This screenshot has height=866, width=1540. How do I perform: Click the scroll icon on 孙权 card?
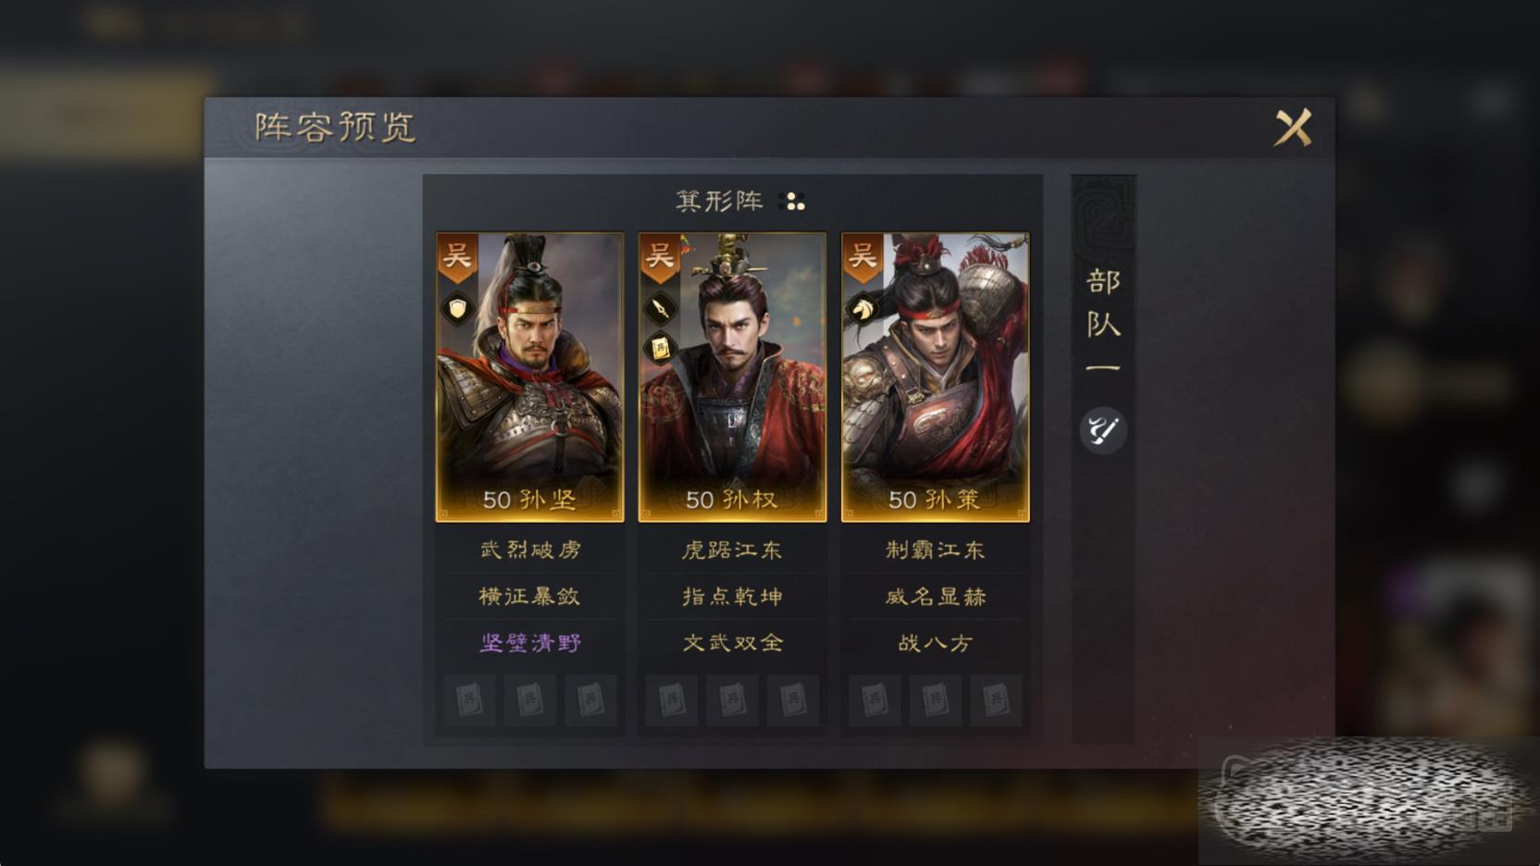660,349
